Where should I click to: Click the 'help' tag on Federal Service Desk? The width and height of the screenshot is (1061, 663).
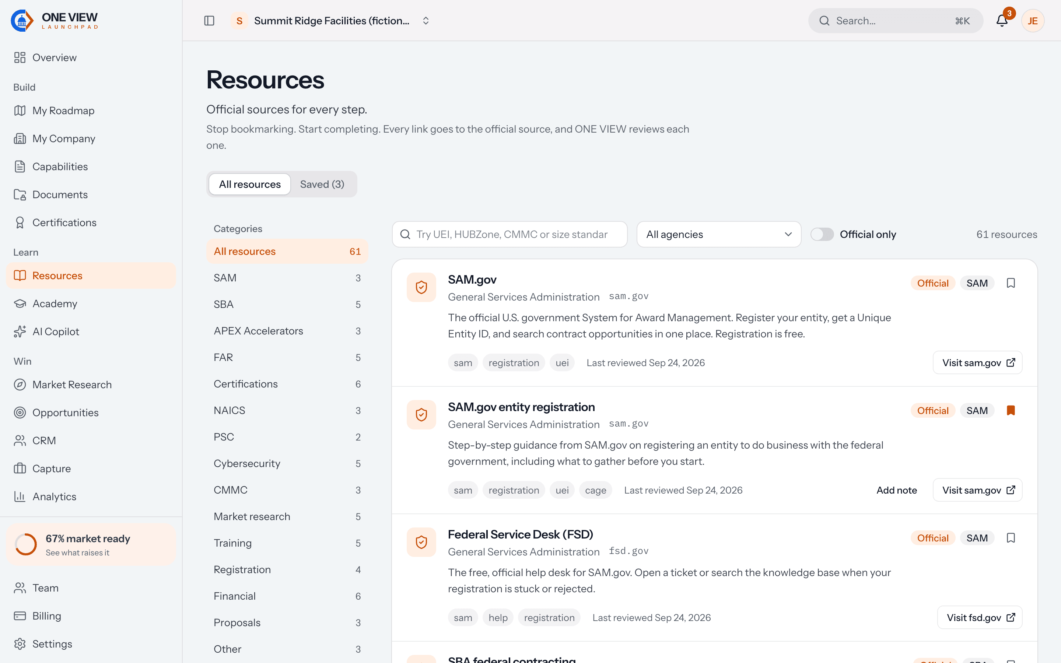pyautogui.click(x=498, y=617)
